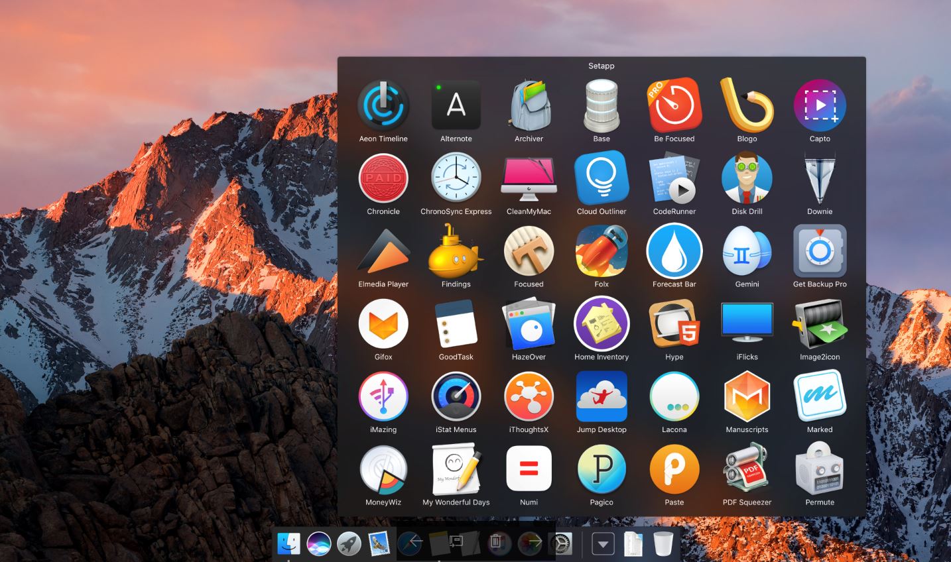Image resolution: width=951 pixels, height=562 pixels.
Task: Open HazeOver
Action: point(529,324)
